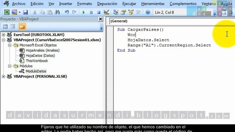Save the project with the floppy disk icon
The image size is (235, 132).
25,12
